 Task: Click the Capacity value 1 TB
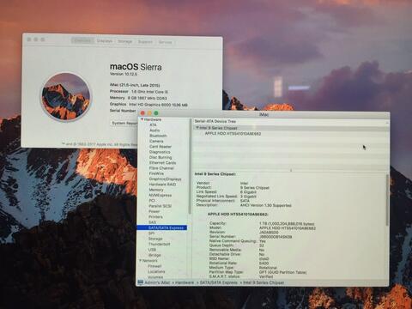pos(287,223)
